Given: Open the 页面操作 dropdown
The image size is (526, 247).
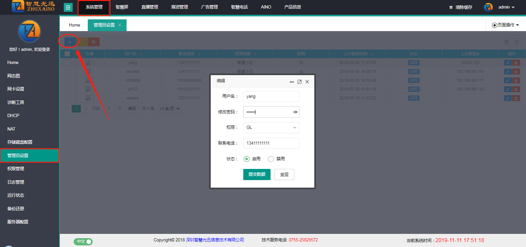Looking at the screenshot, I should pyautogui.click(x=505, y=25).
